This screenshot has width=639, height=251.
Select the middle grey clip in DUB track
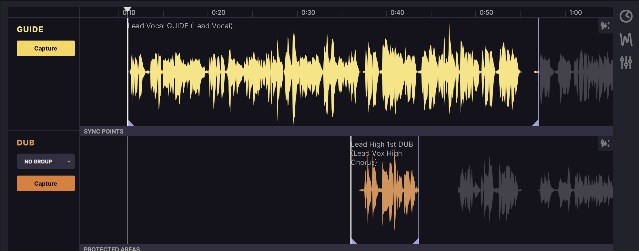tap(489, 191)
